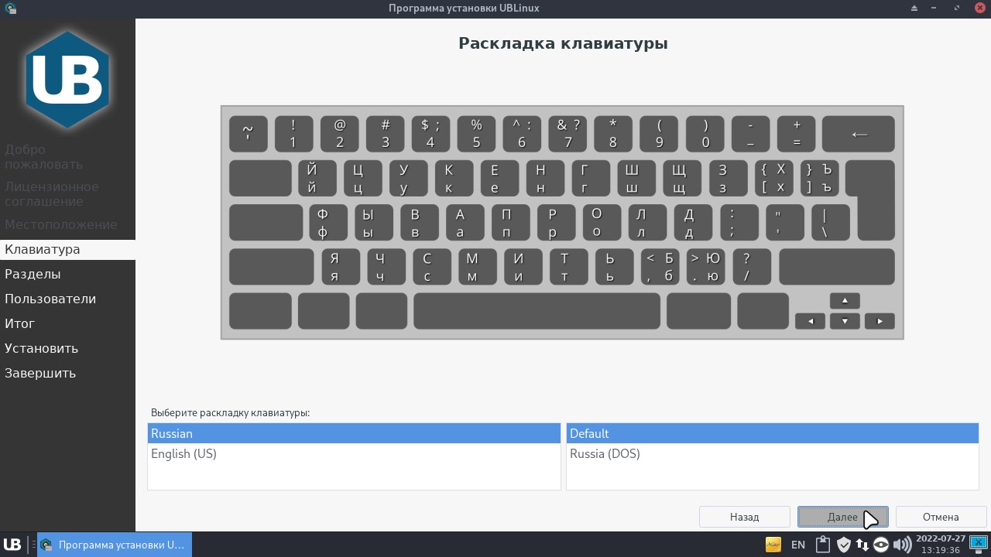This screenshot has width=991, height=557.
Task: Click the Ю key on keyboard preview
Action: [x=705, y=267]
